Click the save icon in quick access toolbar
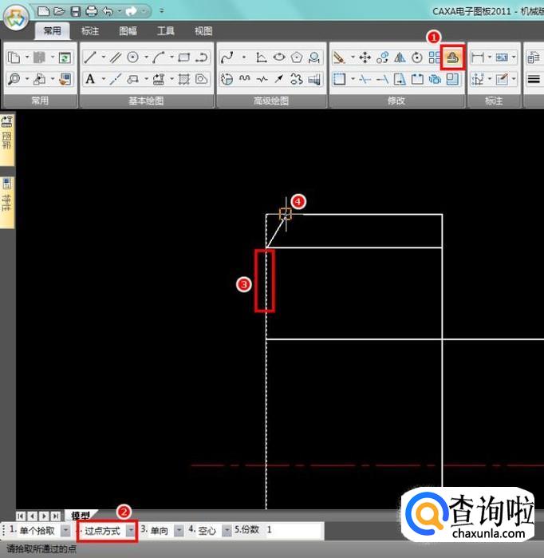The image size is (544, 558). [75, 11]
